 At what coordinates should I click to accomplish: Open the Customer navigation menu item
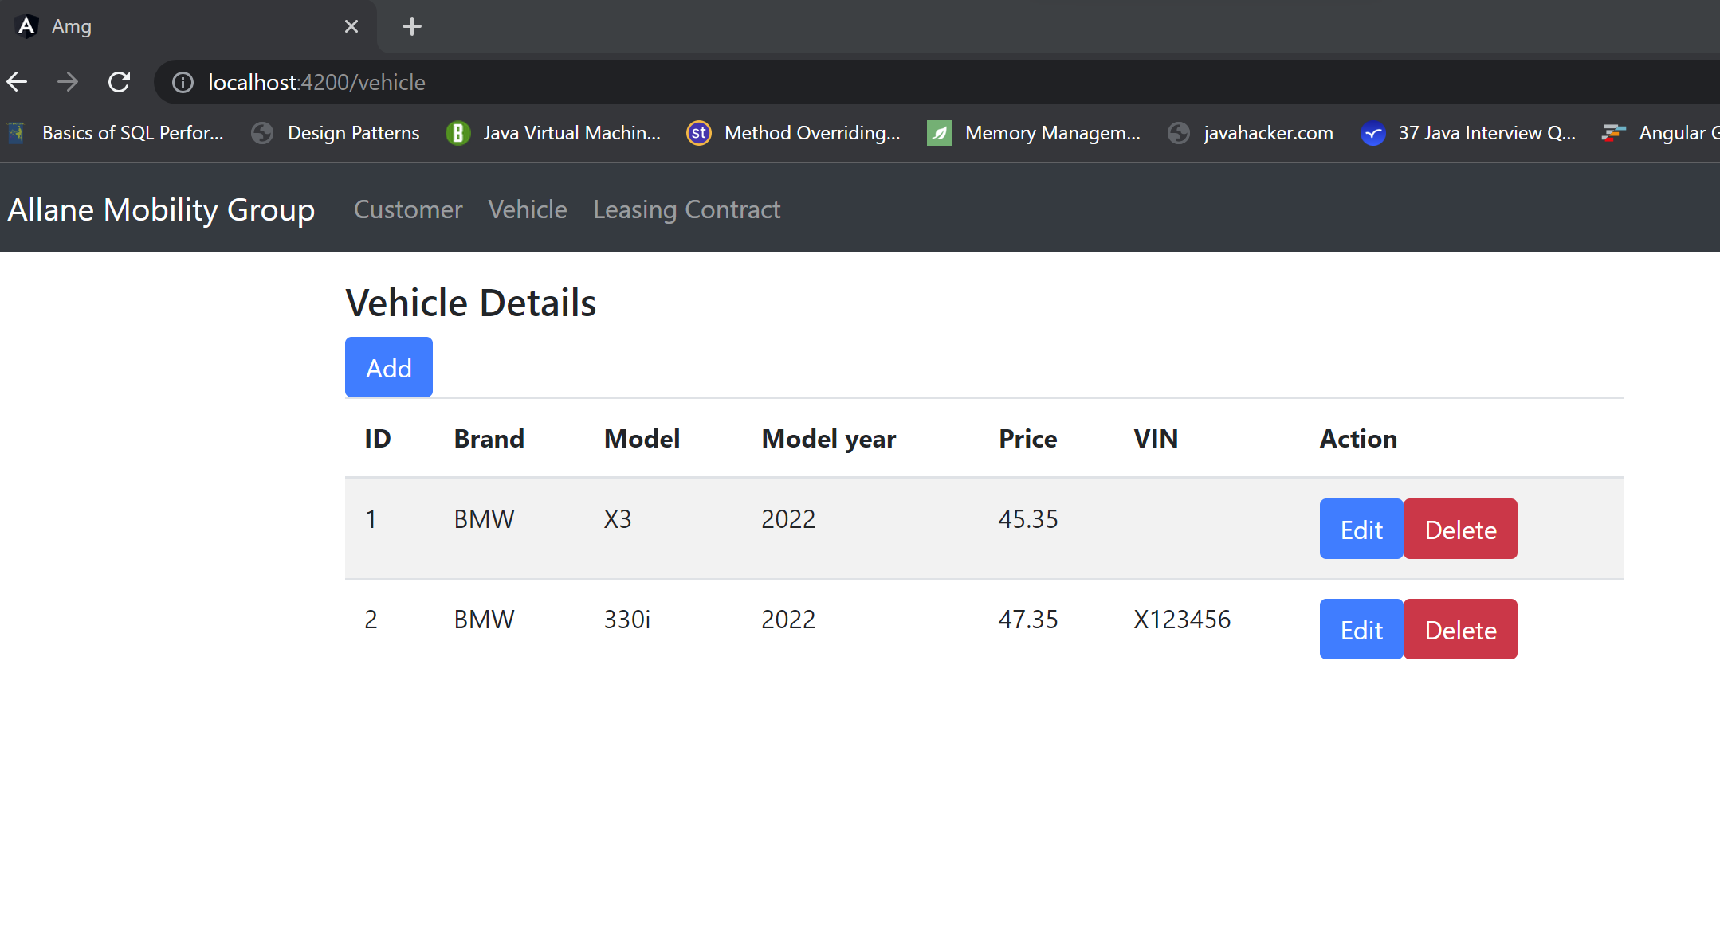tap(408, 209)
